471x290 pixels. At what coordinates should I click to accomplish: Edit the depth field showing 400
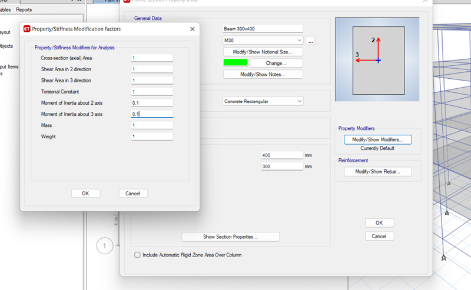click(282, 155)
